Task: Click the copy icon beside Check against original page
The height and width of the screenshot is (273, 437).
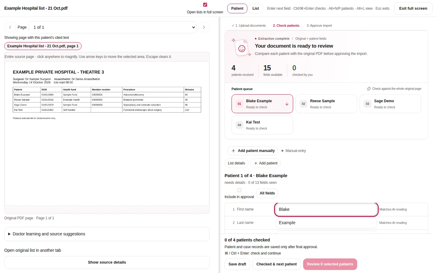Action: (369, 89)
